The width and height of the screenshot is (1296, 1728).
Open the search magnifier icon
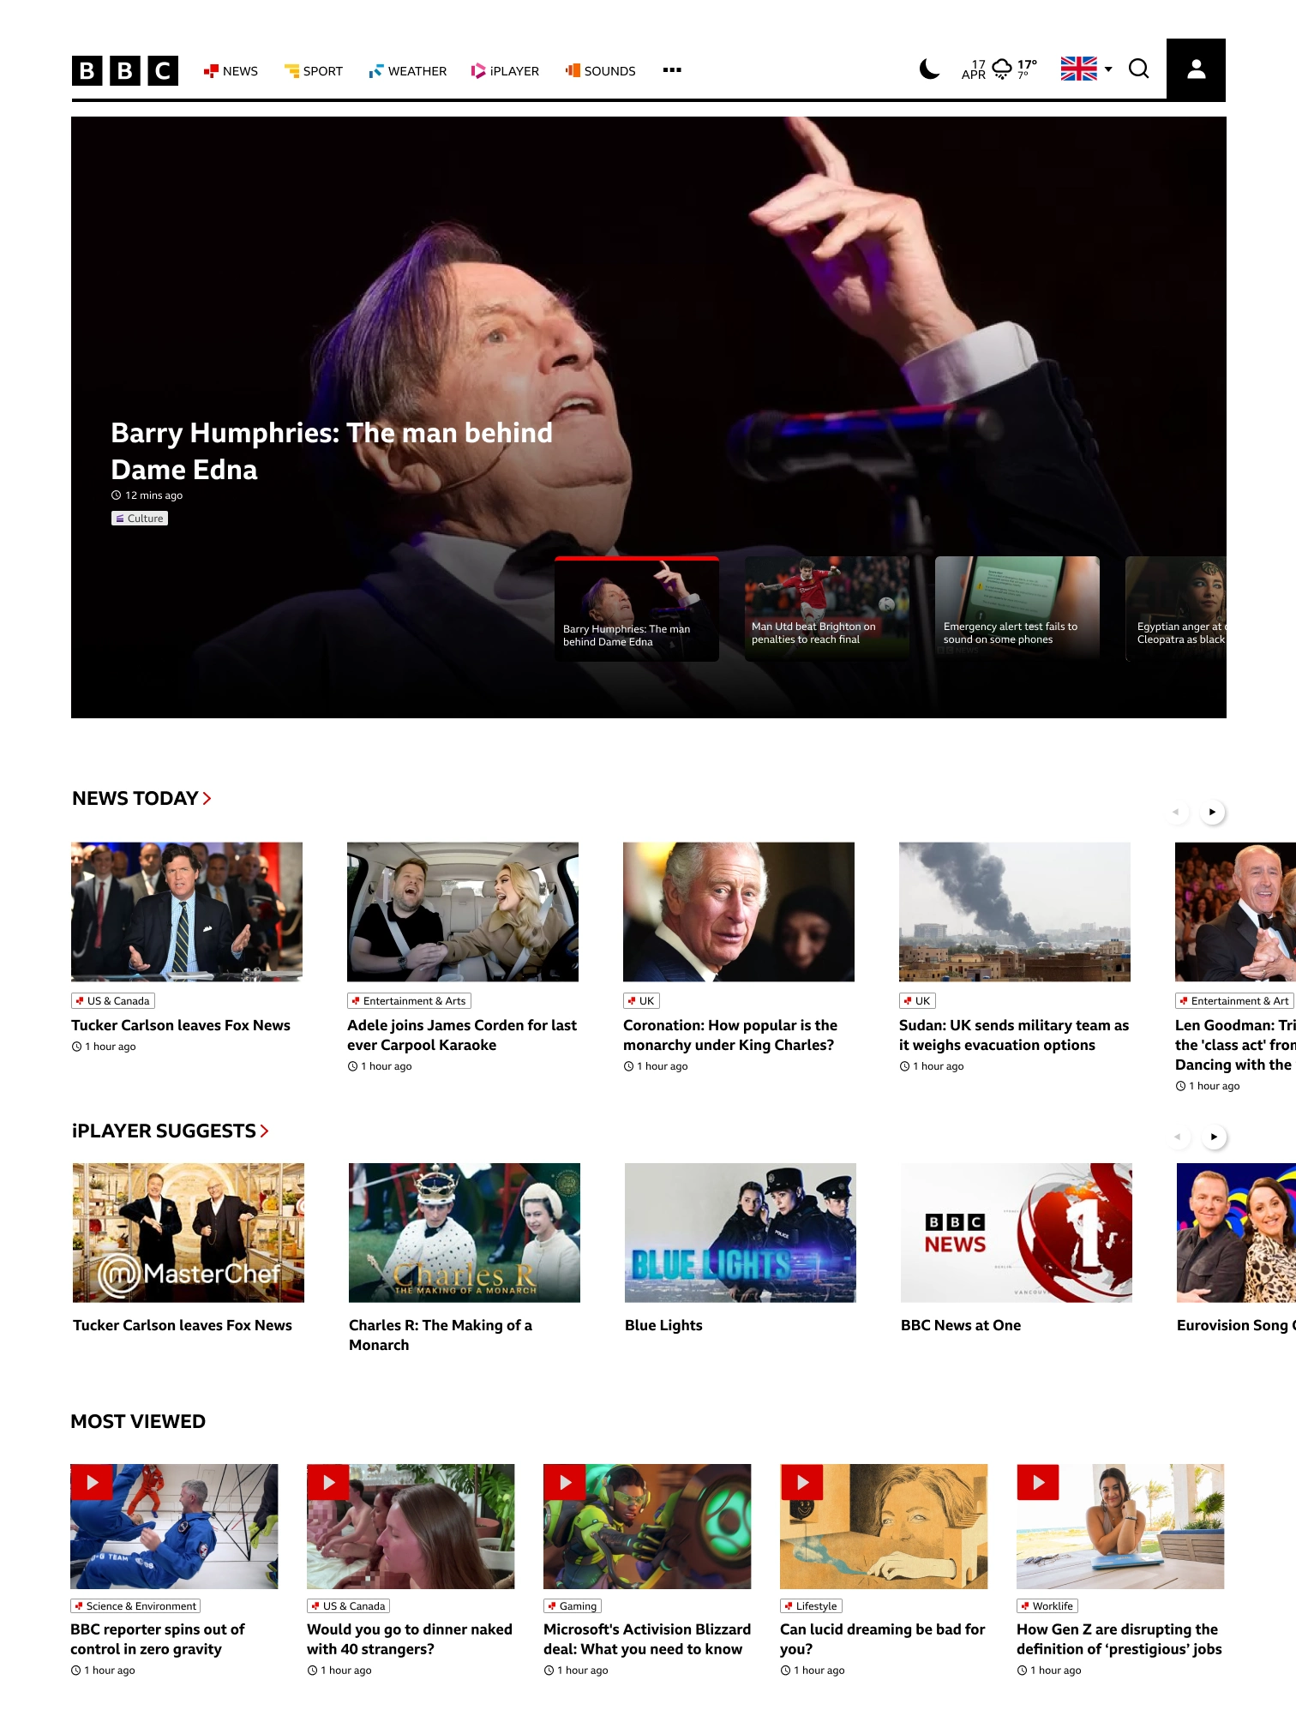coord(1138,69)
